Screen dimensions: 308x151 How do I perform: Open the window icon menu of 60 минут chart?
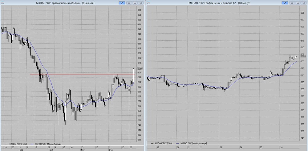pos(148,3)
